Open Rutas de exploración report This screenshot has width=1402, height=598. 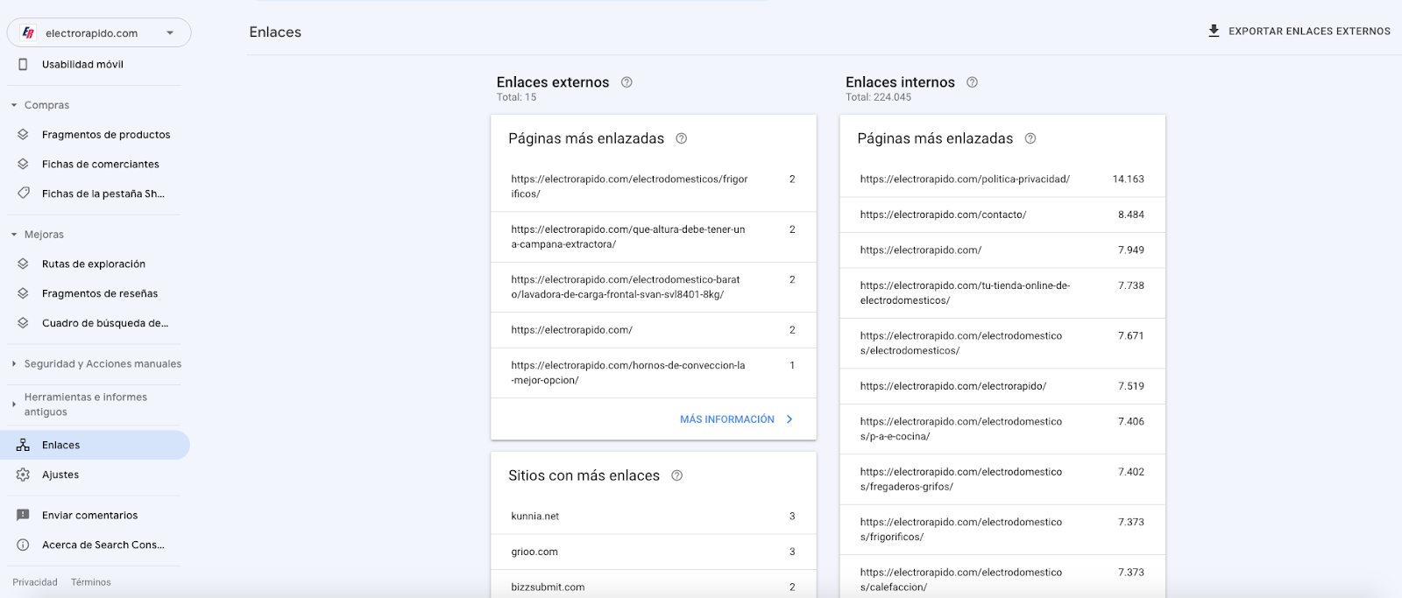95,264
